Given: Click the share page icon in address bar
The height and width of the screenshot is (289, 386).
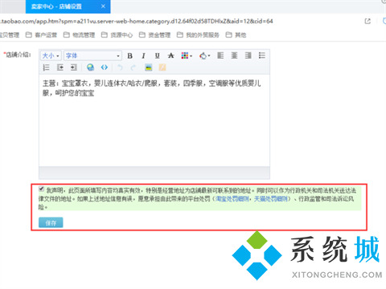Looking at the screenshot, I should tap(368, 21).
